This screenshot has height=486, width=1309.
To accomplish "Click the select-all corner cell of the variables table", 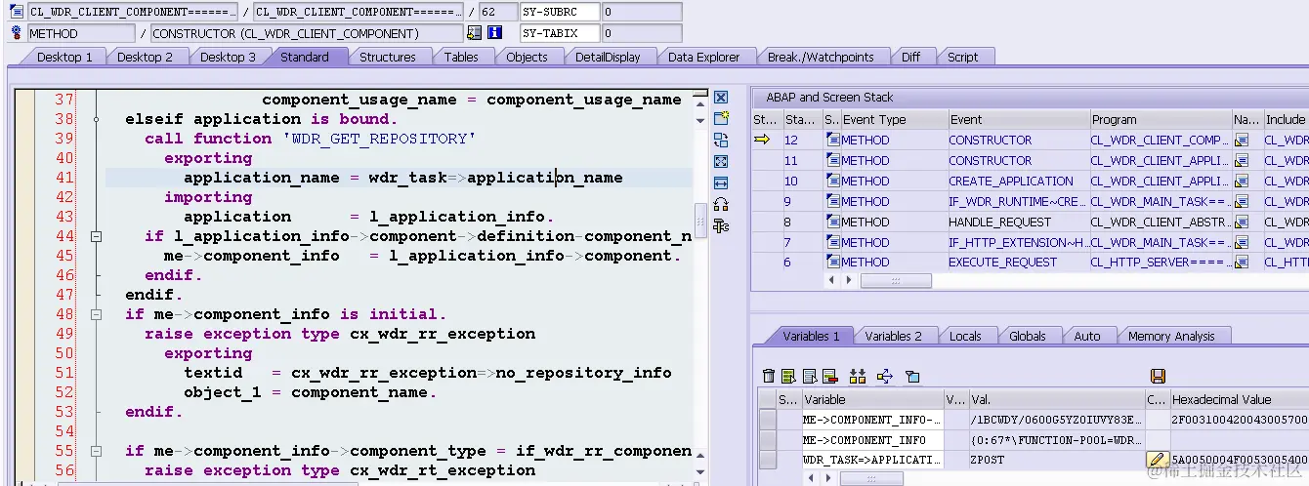I will (x=768, y=399).
